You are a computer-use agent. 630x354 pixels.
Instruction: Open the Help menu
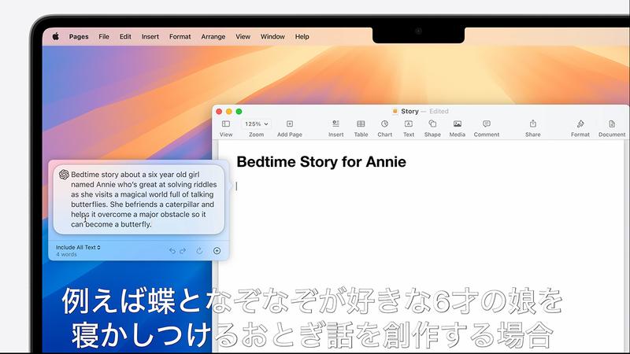click(x=302, y=36)
